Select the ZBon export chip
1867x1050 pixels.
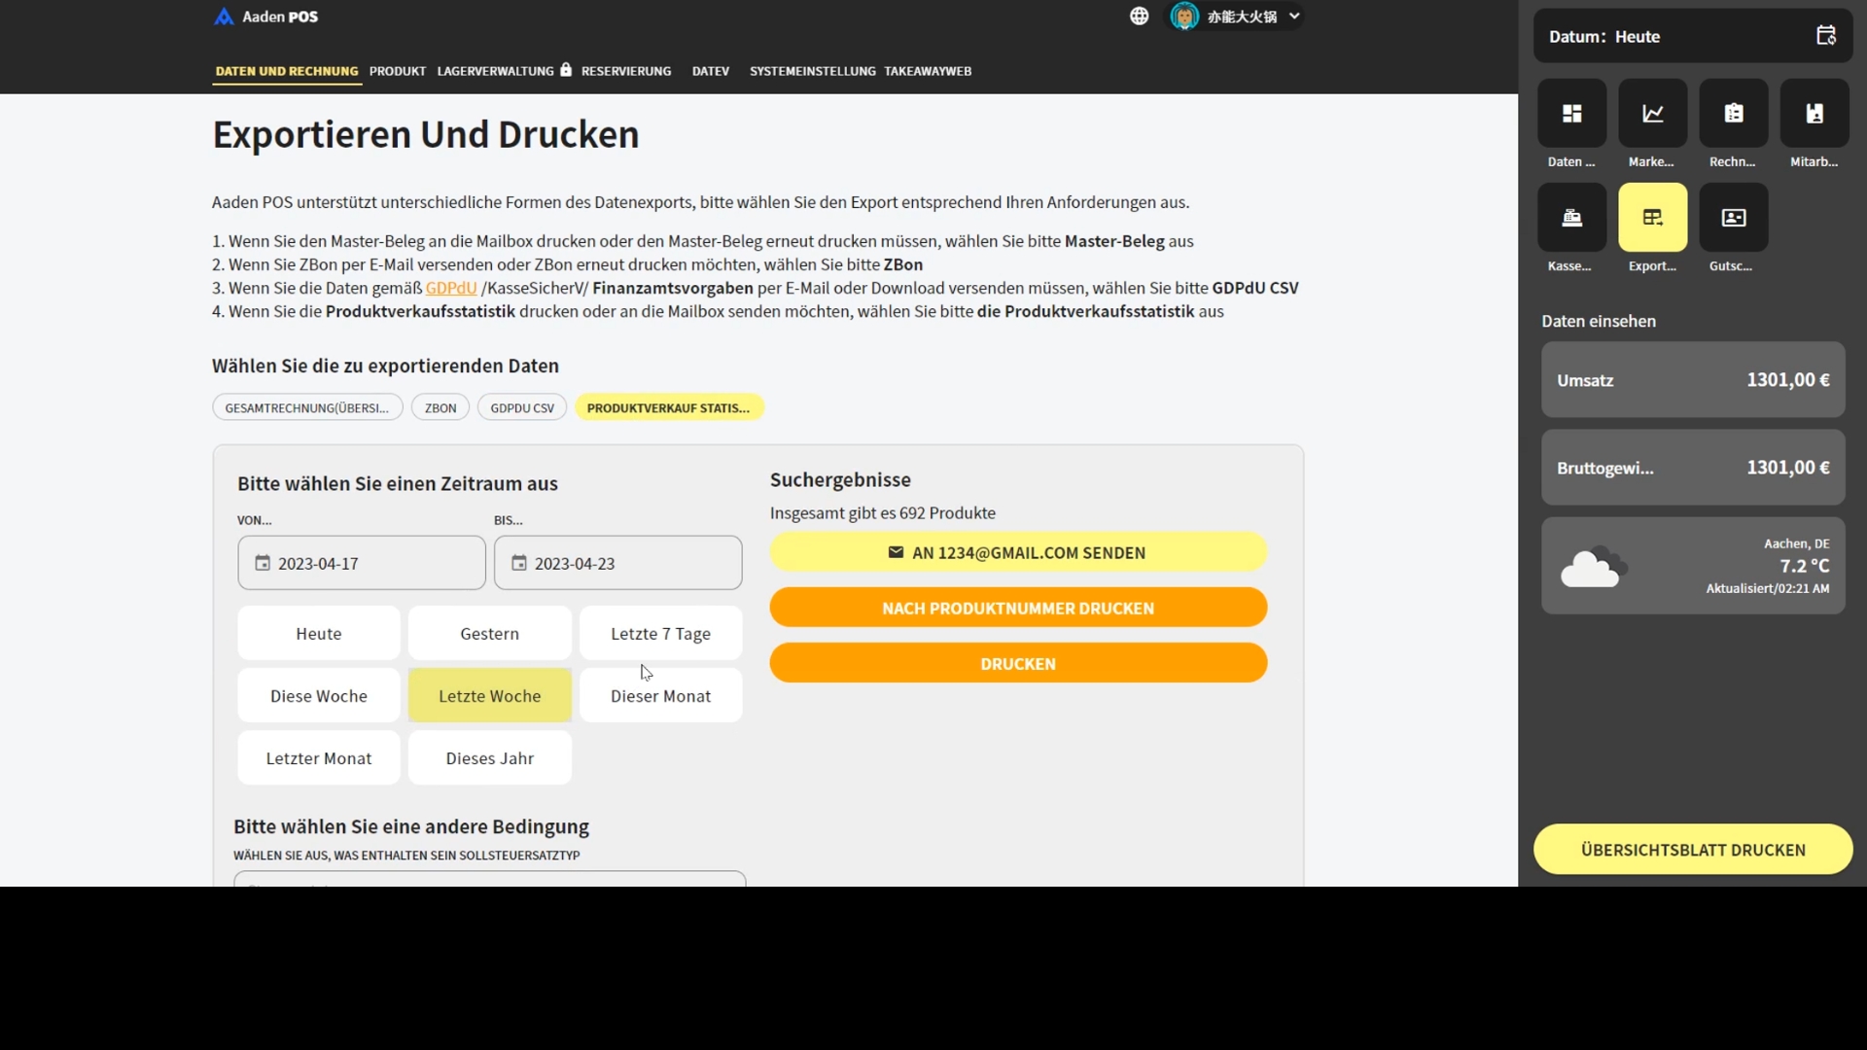pyautogui.click(x=440, y=408)
